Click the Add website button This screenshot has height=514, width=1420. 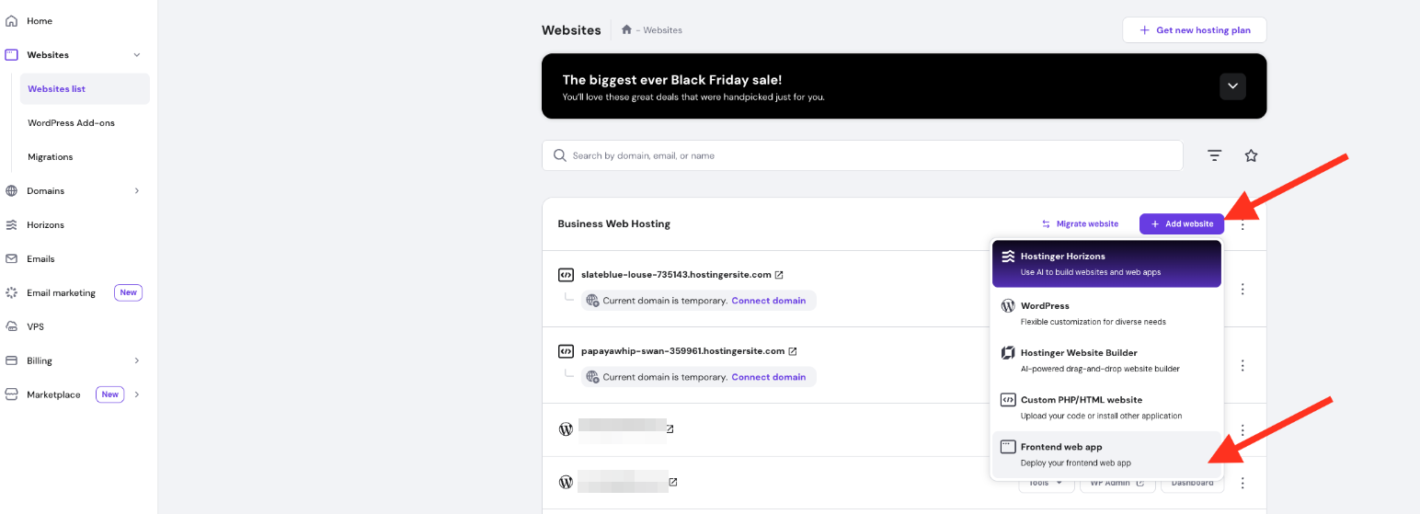pyautogui.click(x=1181, y=223)
